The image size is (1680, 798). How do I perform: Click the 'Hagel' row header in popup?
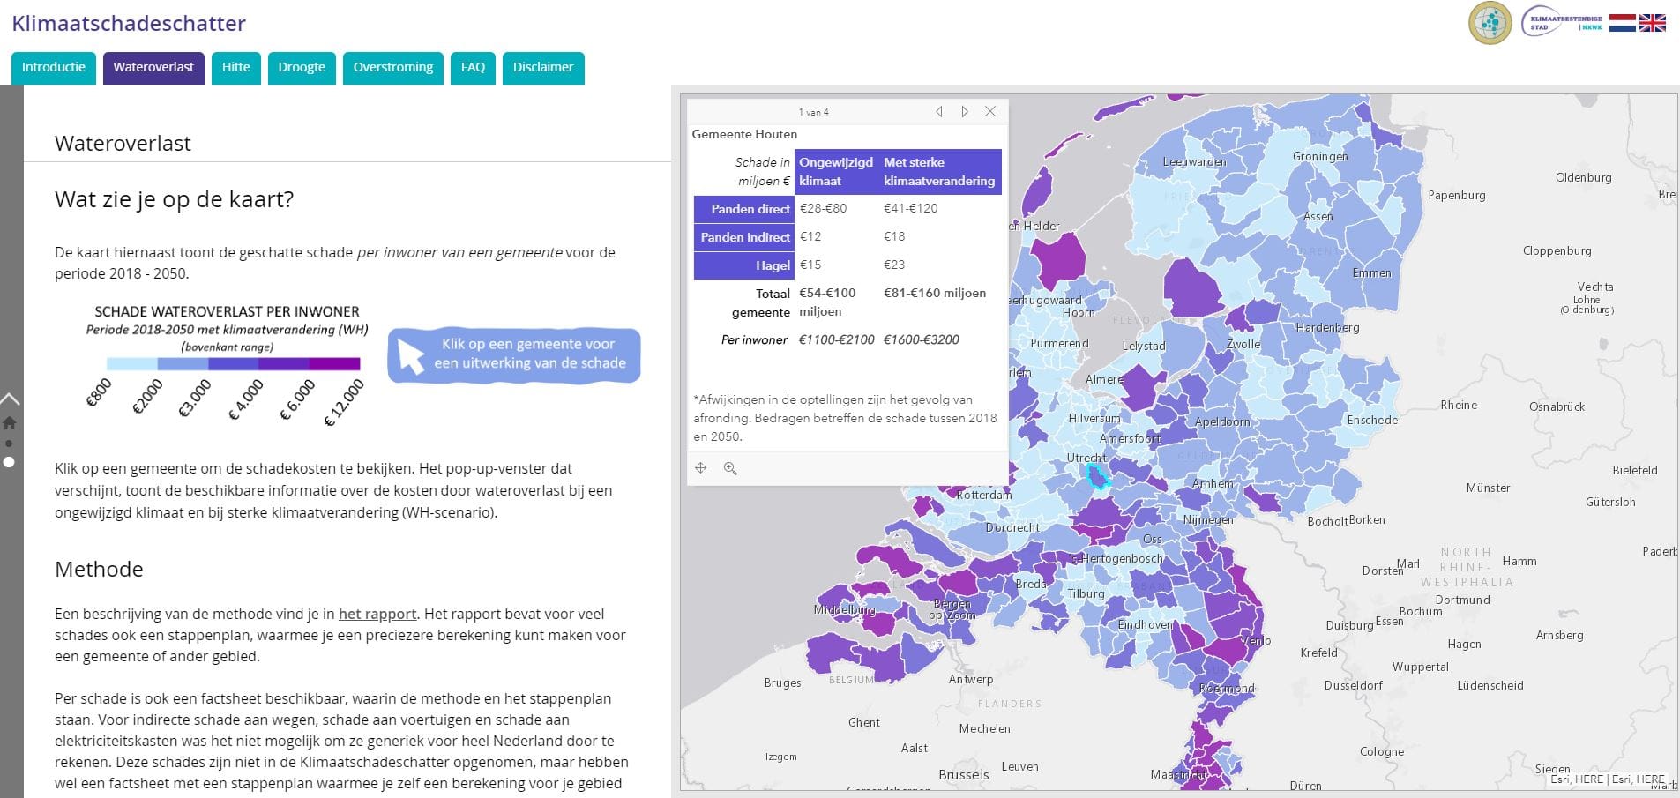[743, 265]
